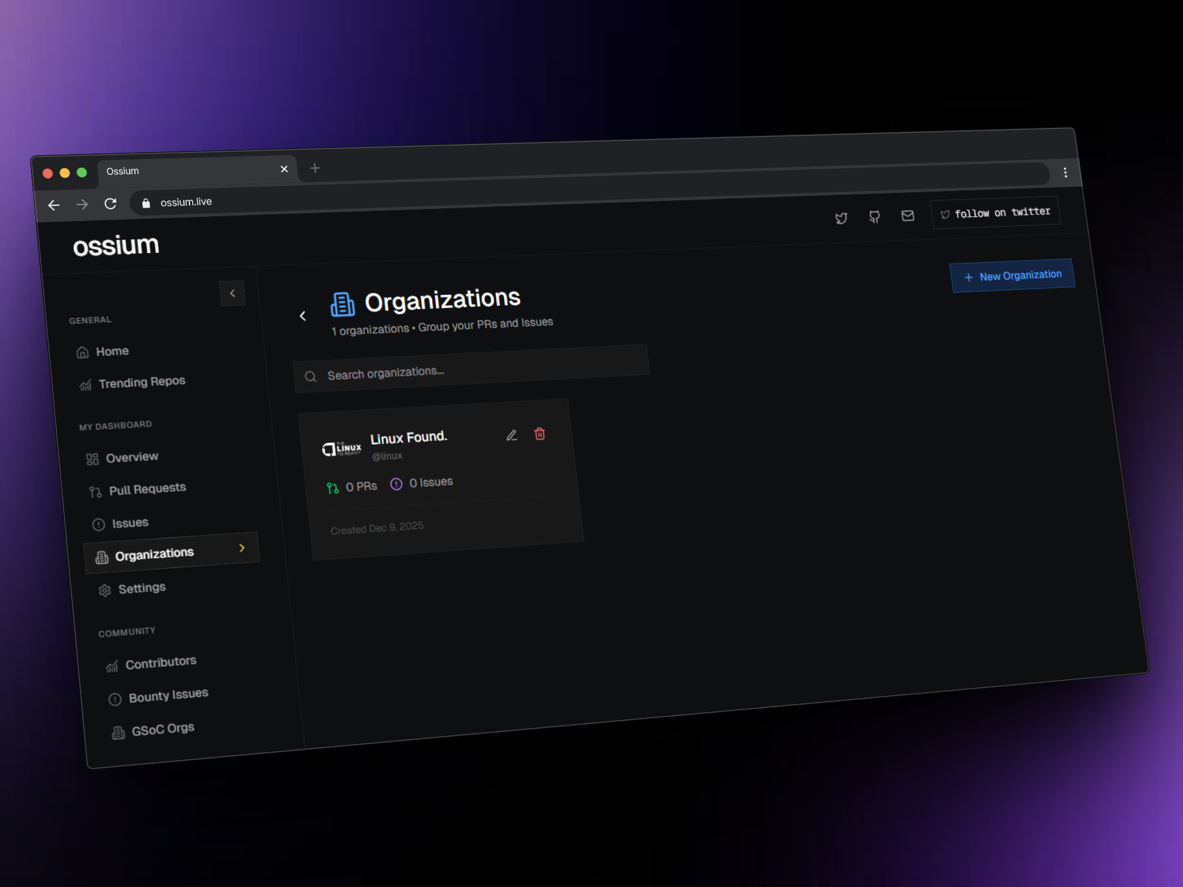Delete Linux Found. using the trash icon
The image size is (1183, 887).
[540, 434]
